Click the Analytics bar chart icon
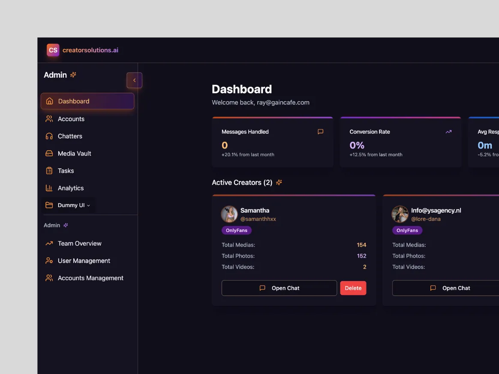 point(49,188)
